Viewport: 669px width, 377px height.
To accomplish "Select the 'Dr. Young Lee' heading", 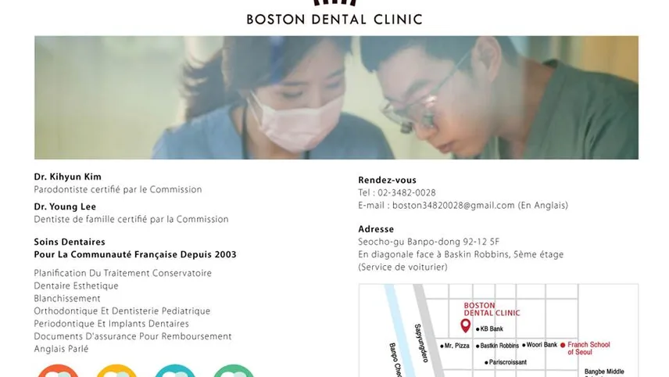I will coord(65,206).
